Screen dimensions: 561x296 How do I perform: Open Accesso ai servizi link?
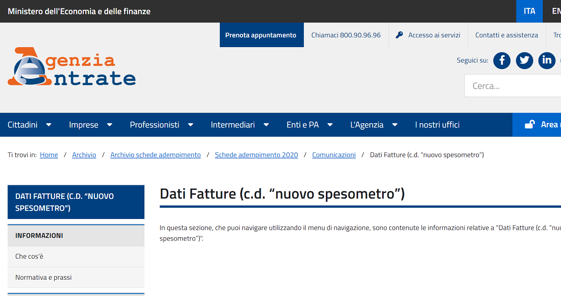[x=434, y=35]
